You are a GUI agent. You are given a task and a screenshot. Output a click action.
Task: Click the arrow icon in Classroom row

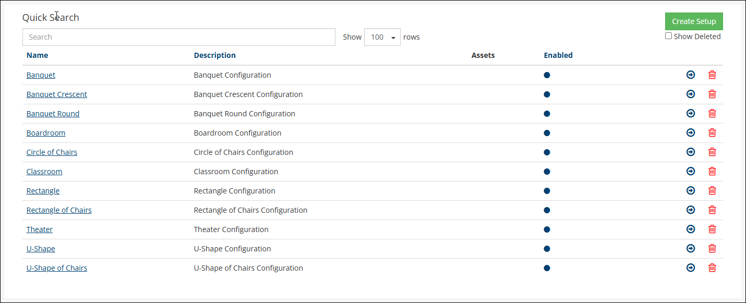(x=691, y=172)
